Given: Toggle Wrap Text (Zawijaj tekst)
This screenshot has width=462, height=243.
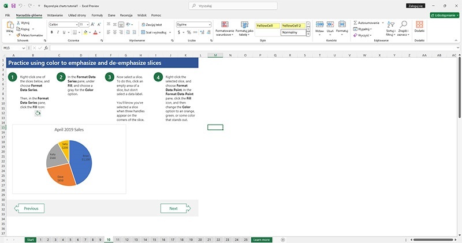Looking at the screenshot, I should 152,25.
